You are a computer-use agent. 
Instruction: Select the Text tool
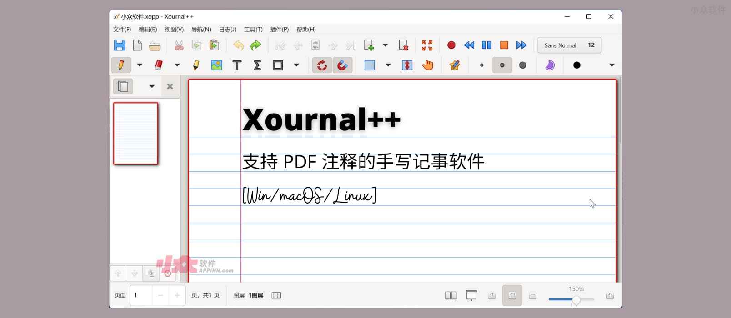[237, 65]
